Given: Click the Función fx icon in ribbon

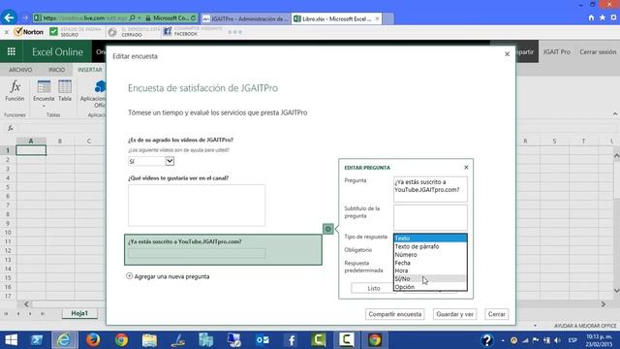Looking at the screenshot, I should [15, 86].
